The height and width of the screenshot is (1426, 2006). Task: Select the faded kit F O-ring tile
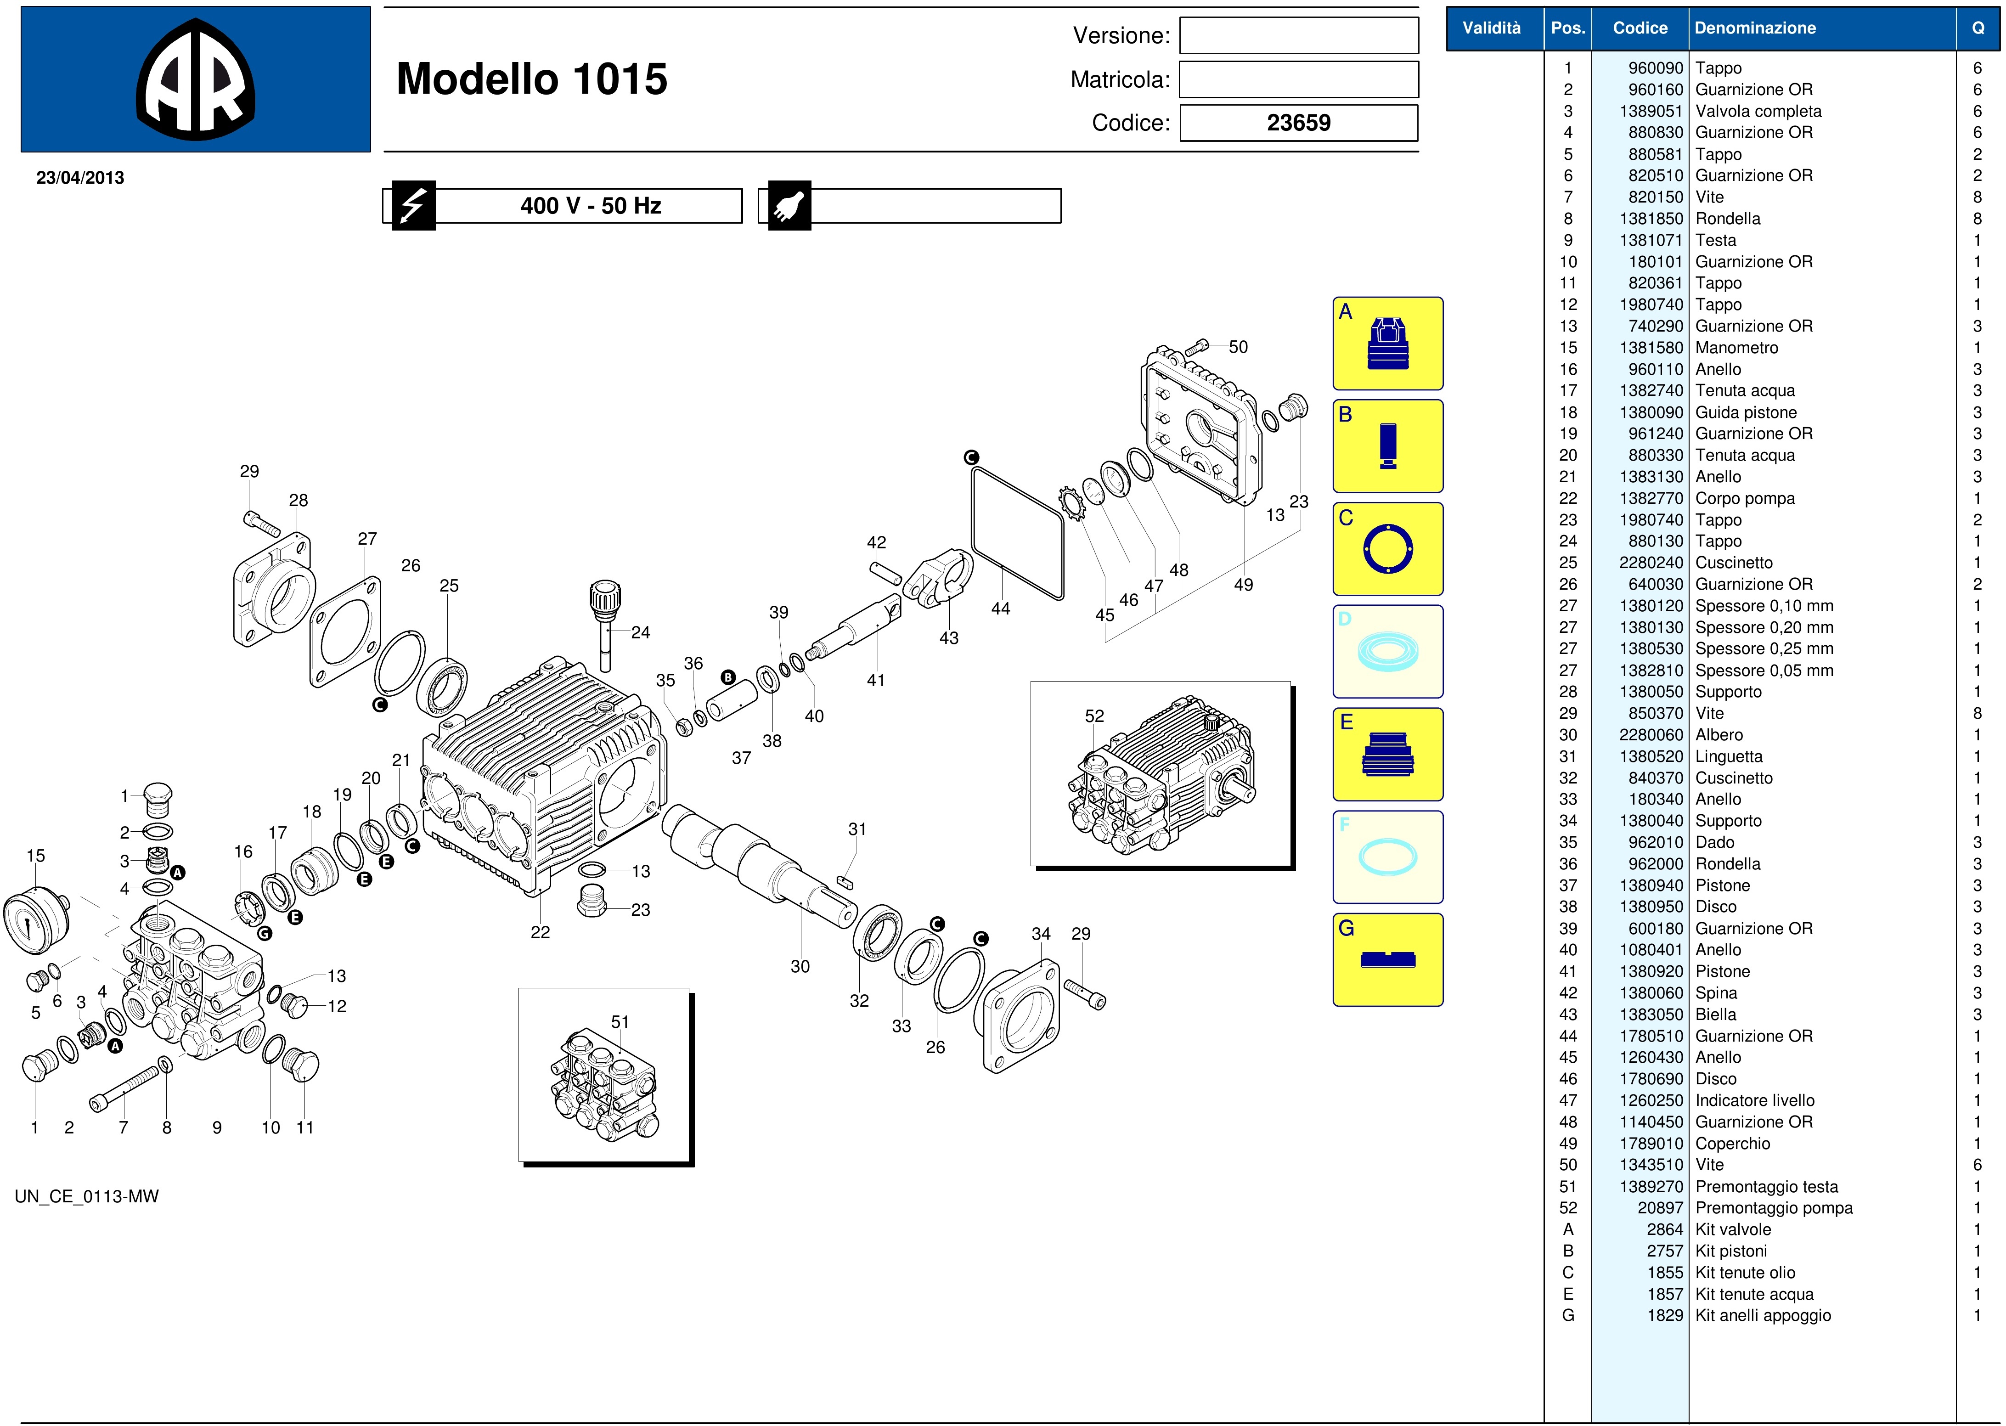(1387, 857)
